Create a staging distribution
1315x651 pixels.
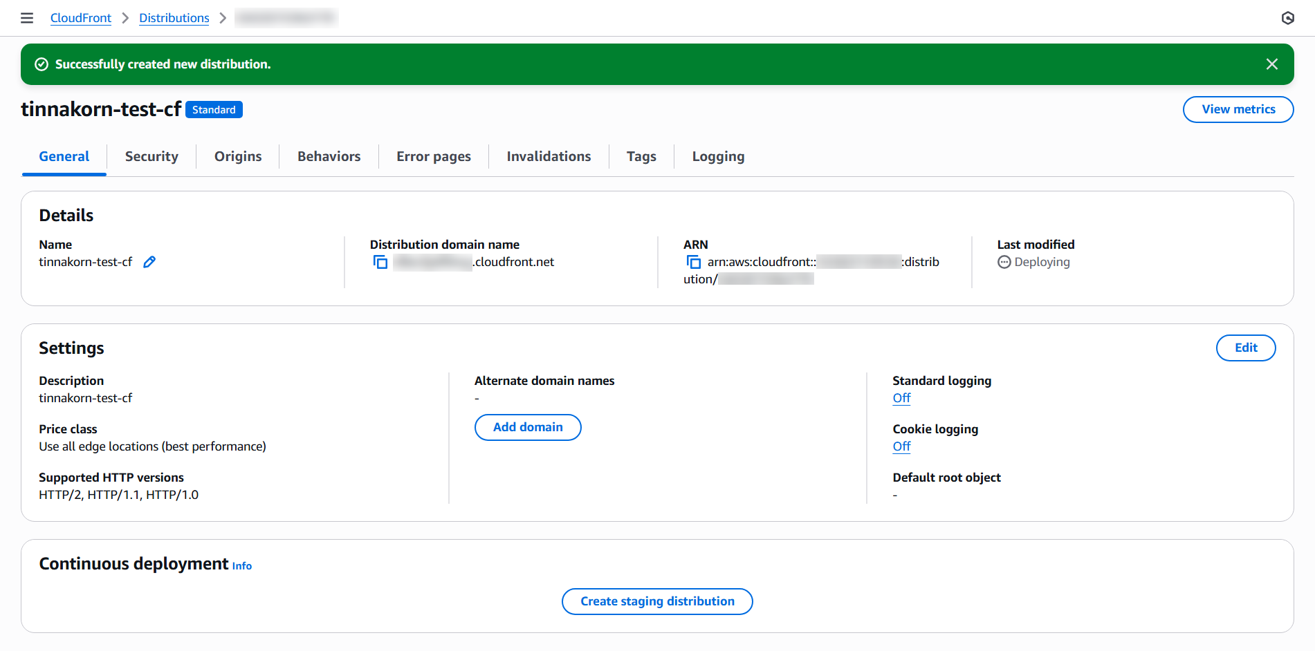tap(657, 601)
